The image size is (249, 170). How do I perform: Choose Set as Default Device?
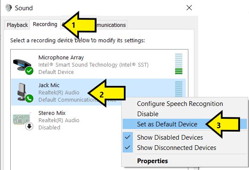(x=167, y=124)
